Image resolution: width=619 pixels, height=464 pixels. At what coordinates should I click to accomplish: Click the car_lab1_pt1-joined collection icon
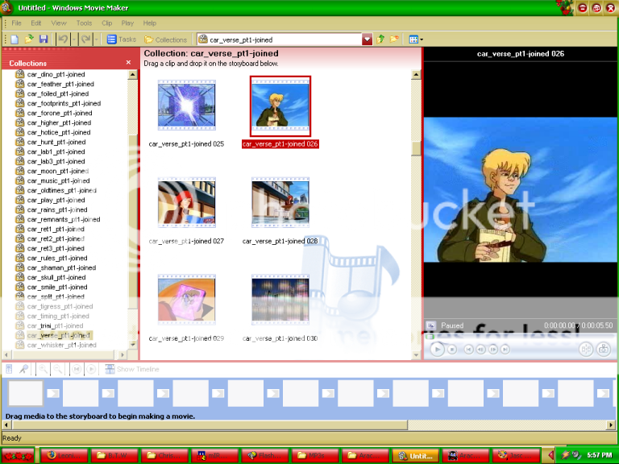click(19, 151)
